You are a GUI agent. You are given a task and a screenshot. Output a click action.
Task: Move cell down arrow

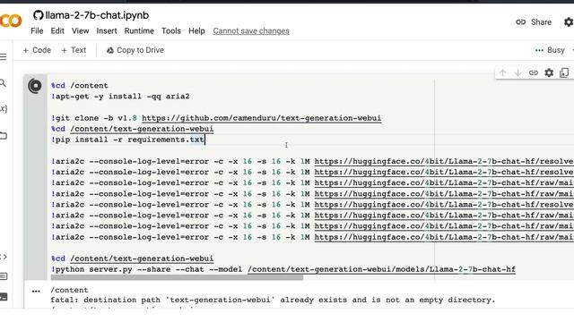pos(517,72)
